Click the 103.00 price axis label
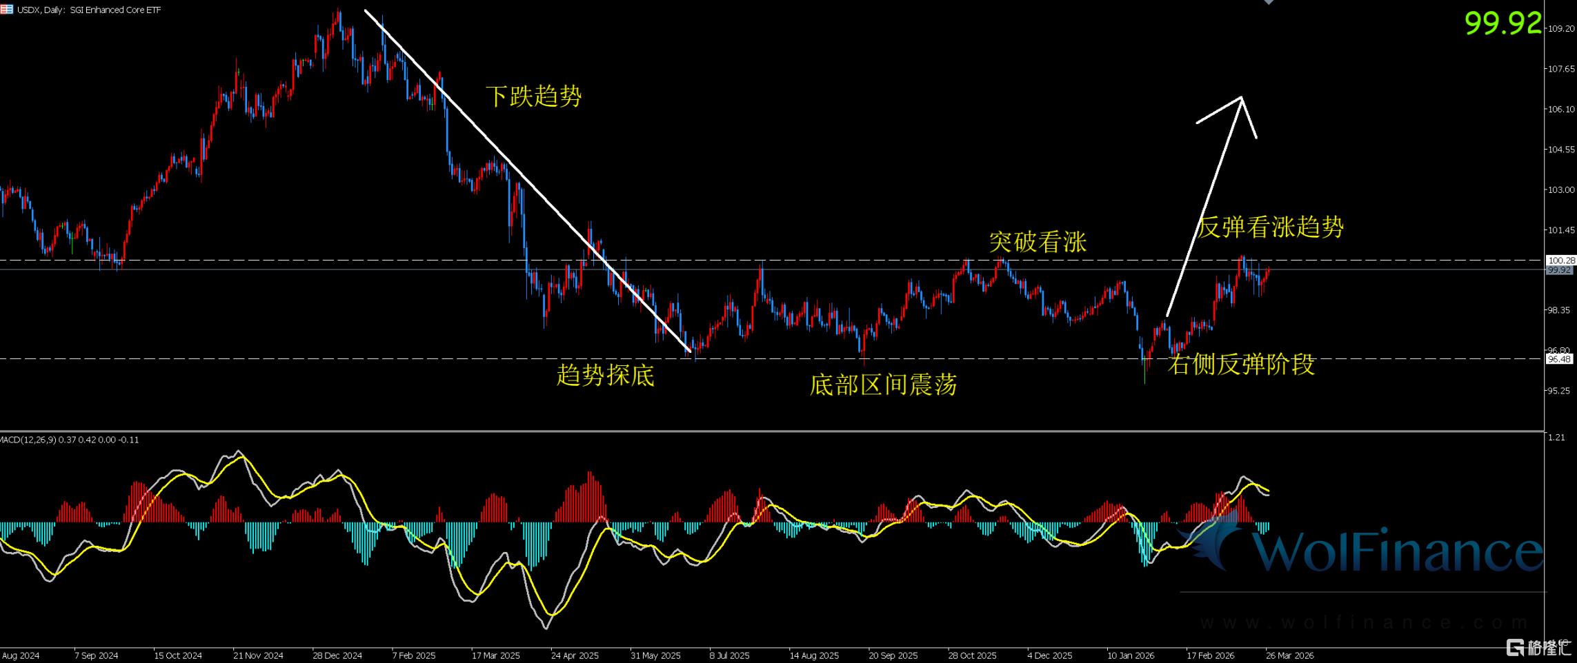Viewport: 1577px width, 663px height. tap(1561, 190)
